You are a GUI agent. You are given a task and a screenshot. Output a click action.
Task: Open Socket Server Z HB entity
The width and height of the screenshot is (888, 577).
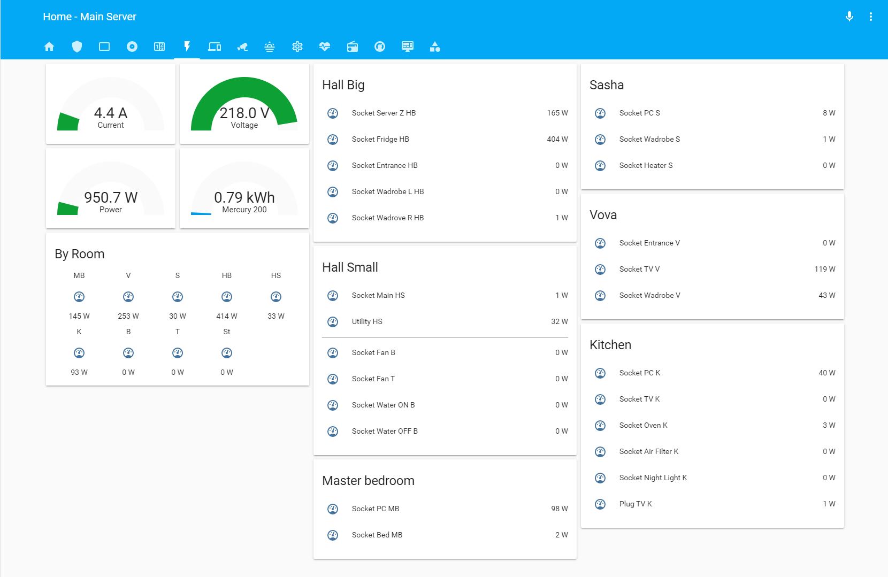[445, 113]
